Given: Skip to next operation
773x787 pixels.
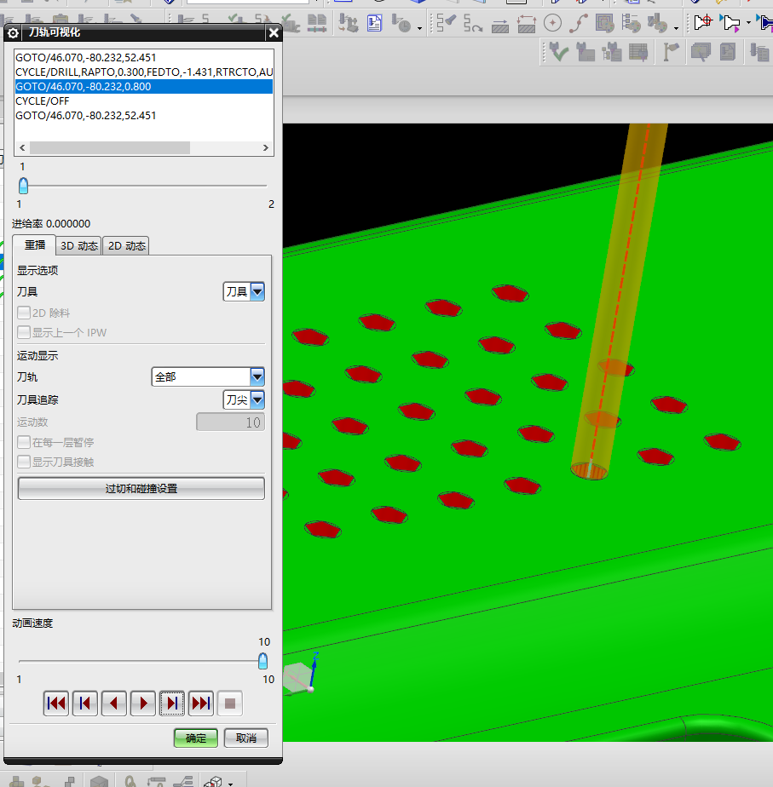Looking at the screenshot, I should 201,704.
